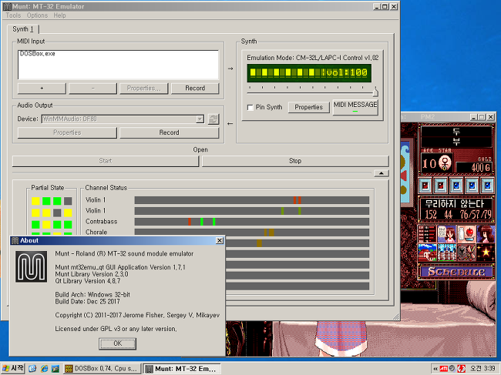Click the milk and apple diet icon

[x=466, y=234]
